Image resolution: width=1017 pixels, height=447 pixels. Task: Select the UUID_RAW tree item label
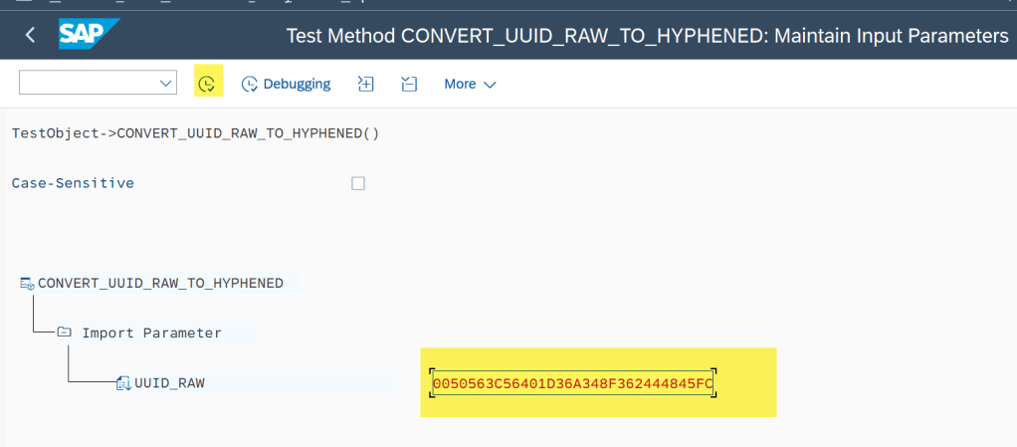(169, 382)
